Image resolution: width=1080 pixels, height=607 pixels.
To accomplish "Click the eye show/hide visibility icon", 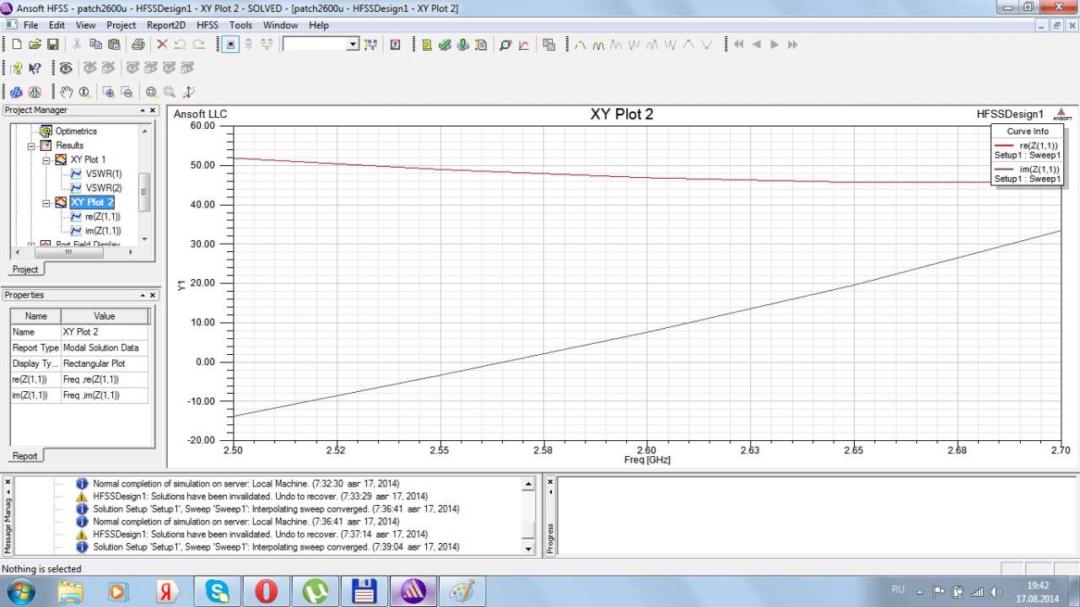I will click(66, 68).
